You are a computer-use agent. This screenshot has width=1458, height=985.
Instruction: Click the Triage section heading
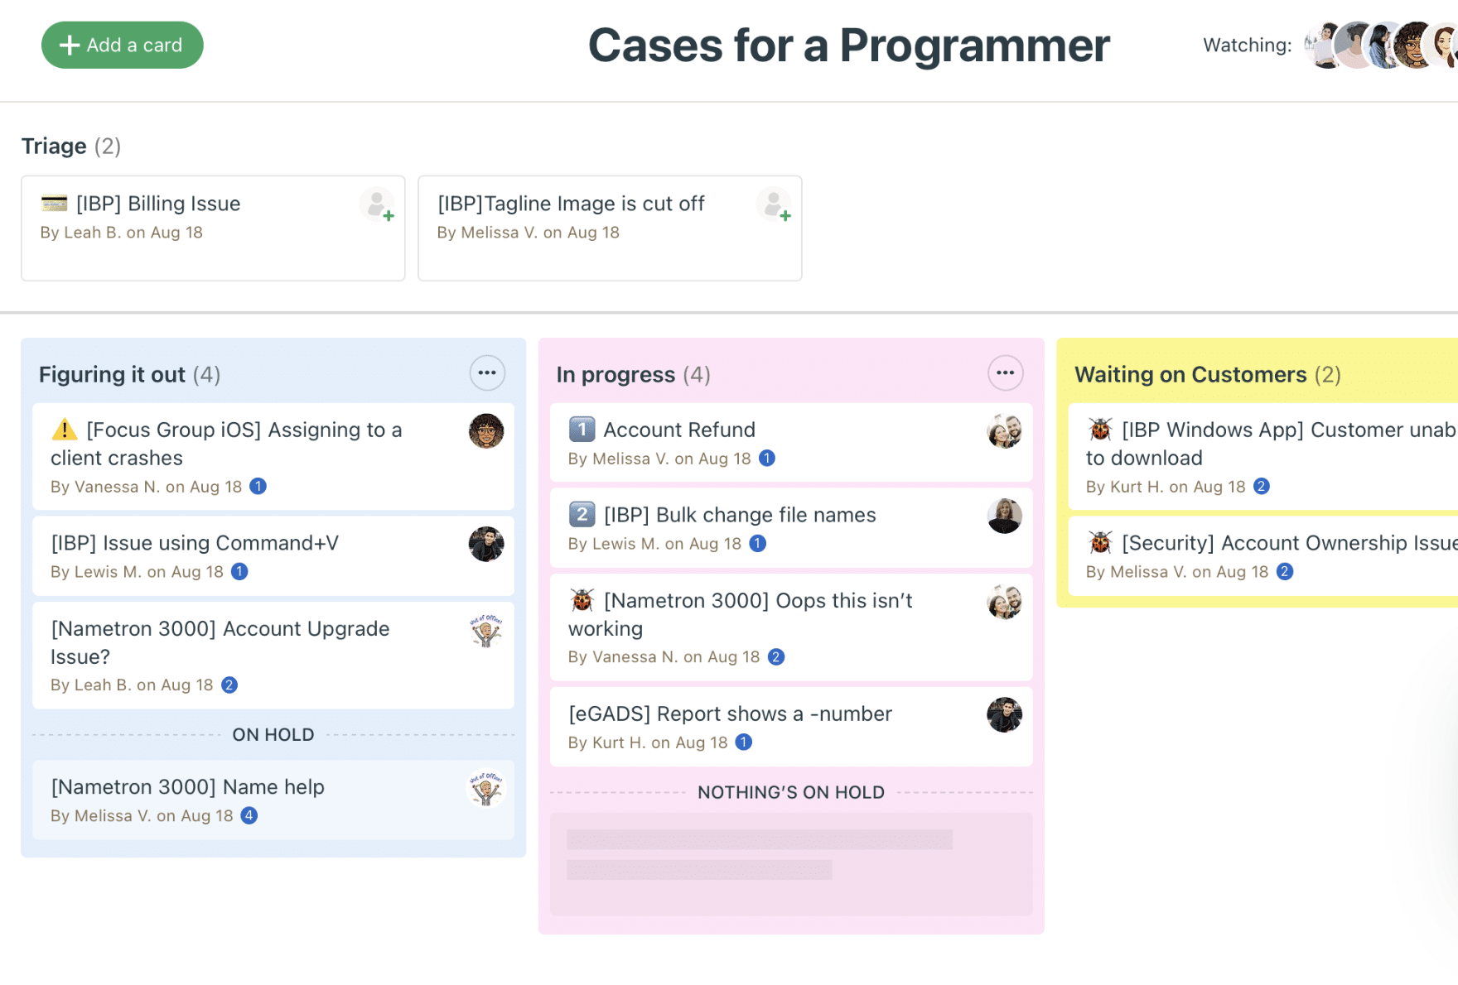click(54, 147)
